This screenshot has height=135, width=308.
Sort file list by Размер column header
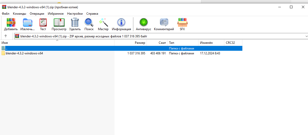pyautogui.click(x=140, y=43)
